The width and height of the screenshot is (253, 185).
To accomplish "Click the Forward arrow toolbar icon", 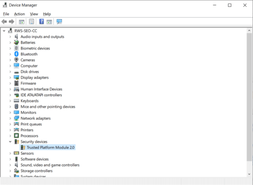I will [x=11, y=21].
